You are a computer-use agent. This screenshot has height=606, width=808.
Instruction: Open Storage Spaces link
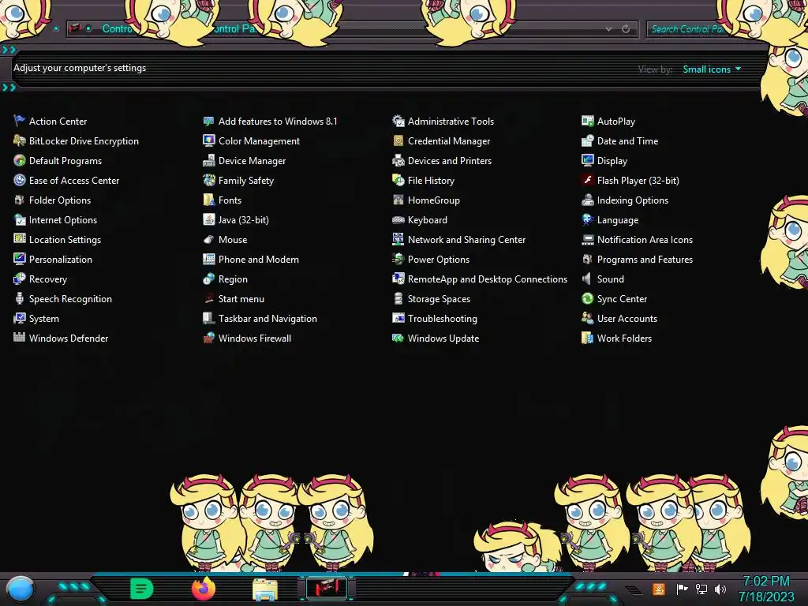[x=439, y=299]
